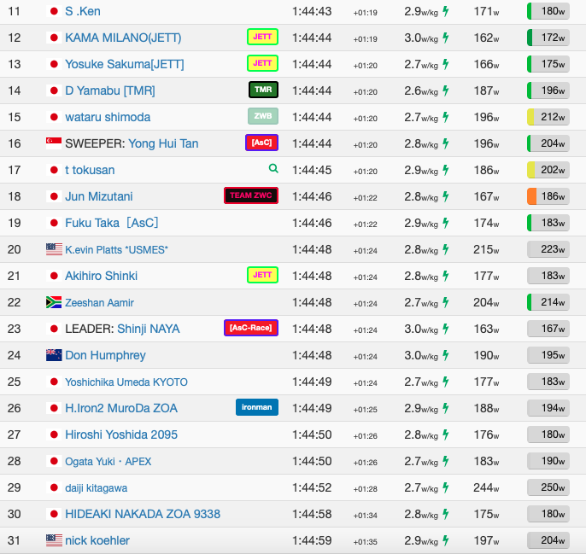Open Yosuke Sakuma[JETT] rider link
Image resolution: width=586 pixels, height=554 pixels.
(x=125, y=64)
